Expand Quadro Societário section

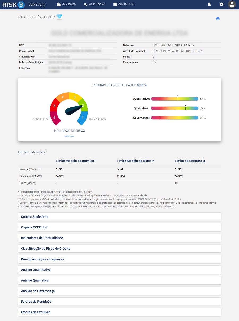(119, 217)
